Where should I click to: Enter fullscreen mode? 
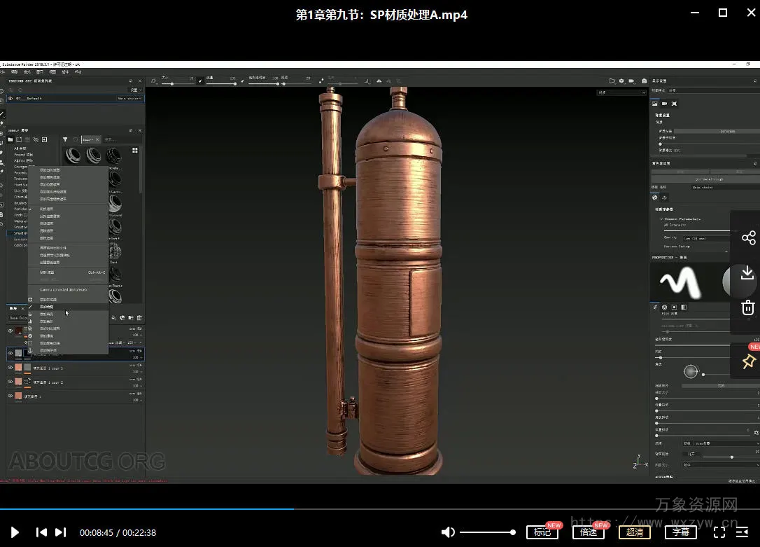tap(719, 532)
